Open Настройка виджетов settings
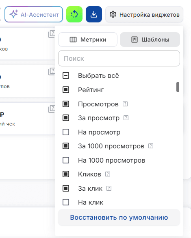This screenshot has height=238, width=191. pos(144,14)
